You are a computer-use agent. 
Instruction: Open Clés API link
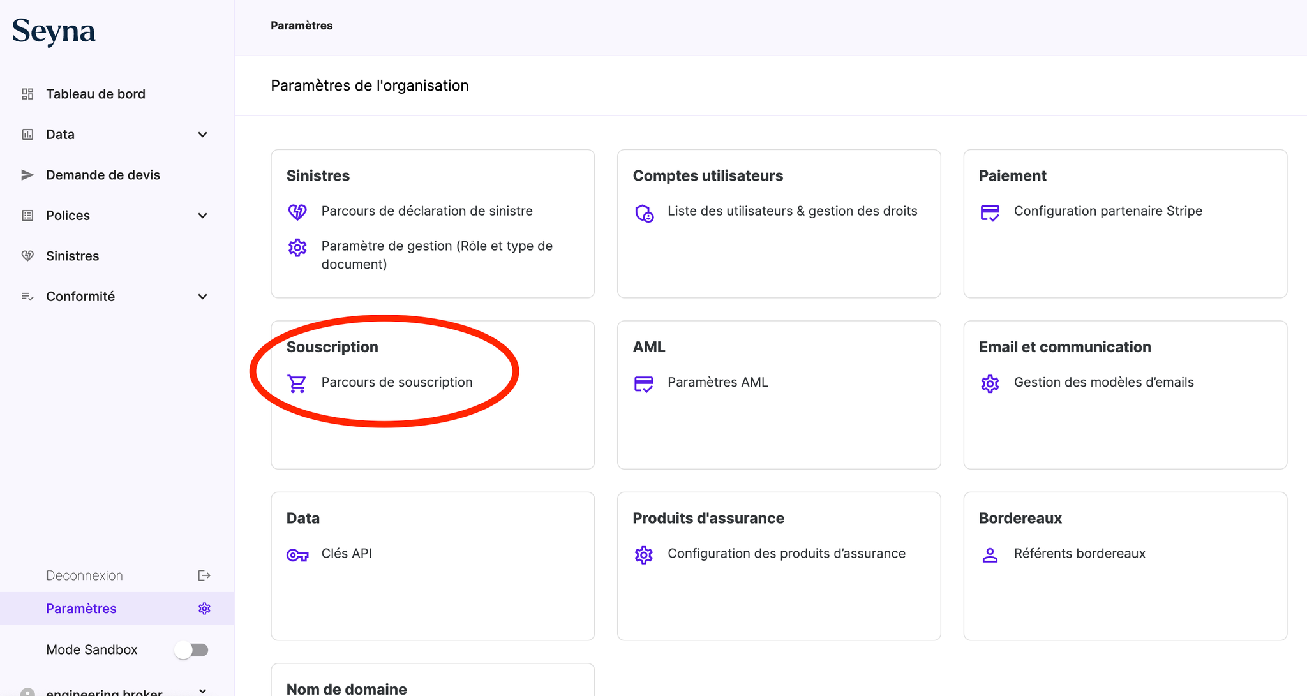click(347, 554)
